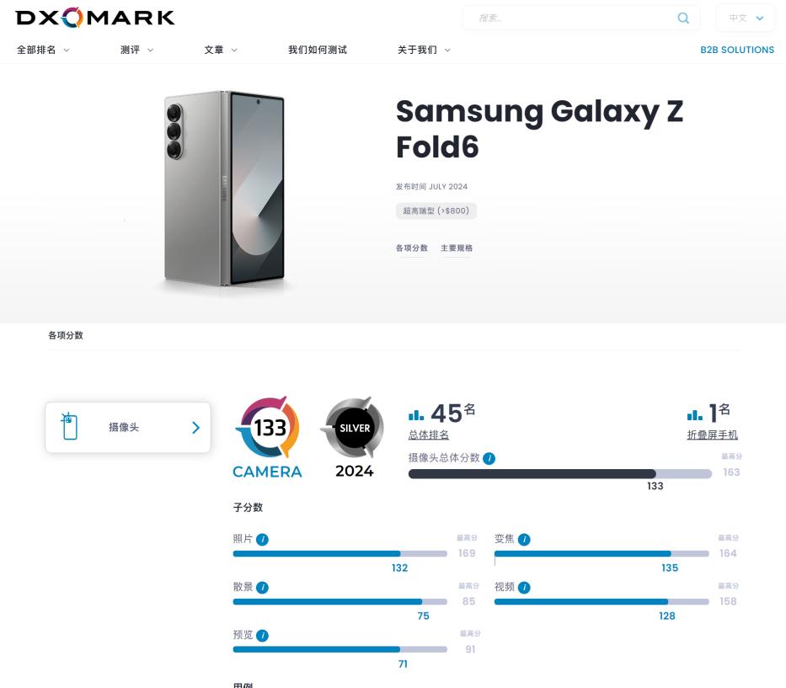Viewport: 786px width, 688px height.
Task: Open 我们如何测试 page
Action: coord(318,50)
